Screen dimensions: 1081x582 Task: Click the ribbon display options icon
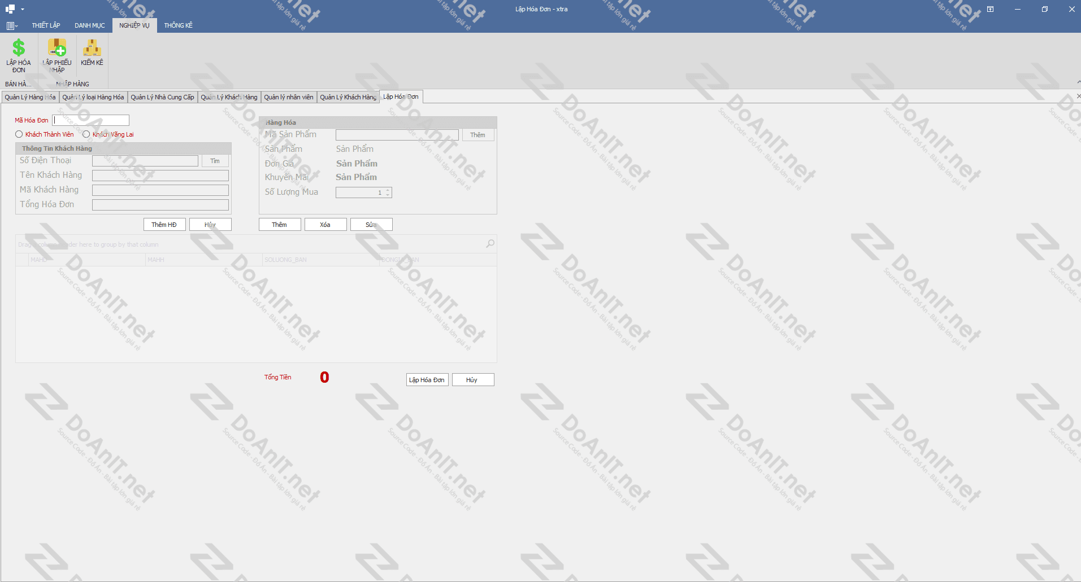pyautogui.click(x=990, y=9)
